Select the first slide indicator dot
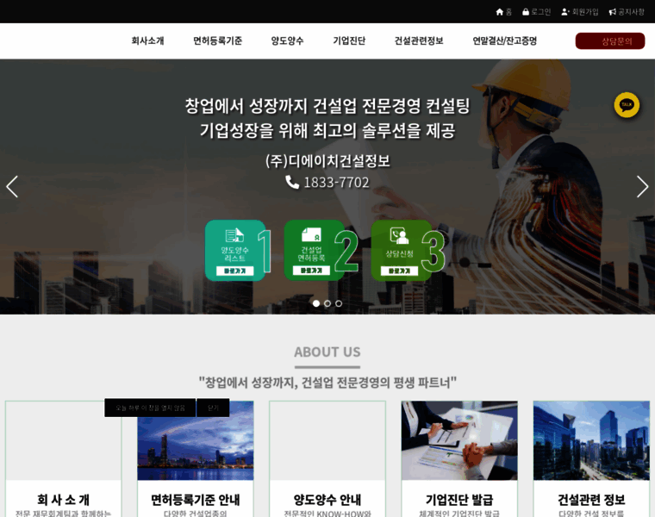This screenshot has width=655, height=517. 316,303
